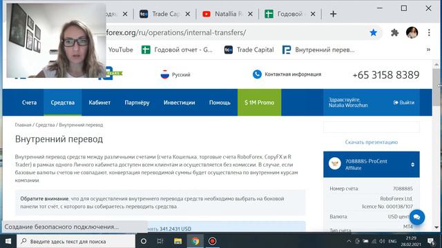
Task: Click the volume tray icon
Action: (x=382, y=241)
